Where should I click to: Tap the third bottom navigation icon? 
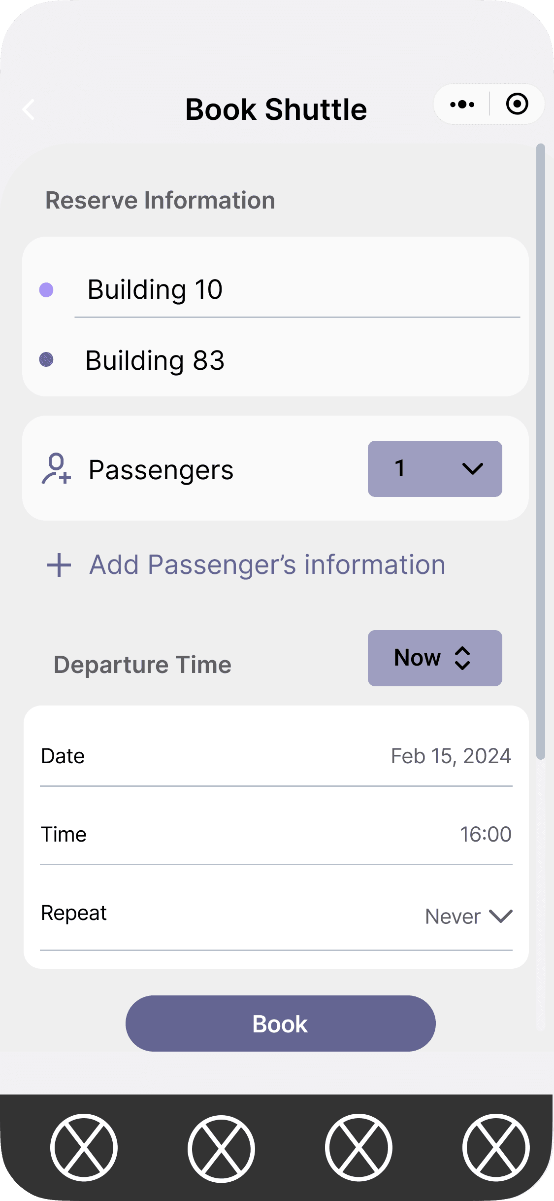[358, 1148]
